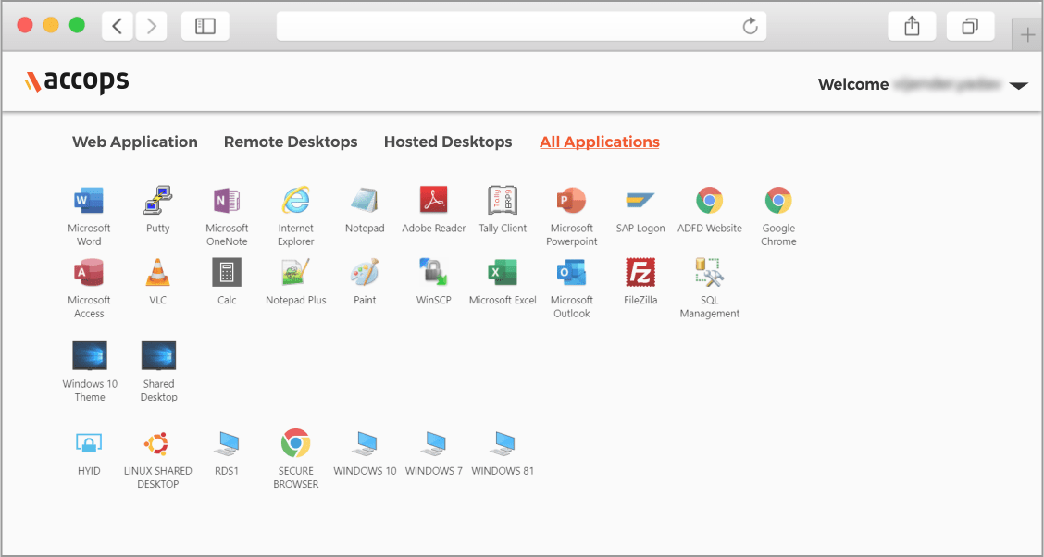Open SAP Logon
The image size is (1044, 557).
coord(640,202)
